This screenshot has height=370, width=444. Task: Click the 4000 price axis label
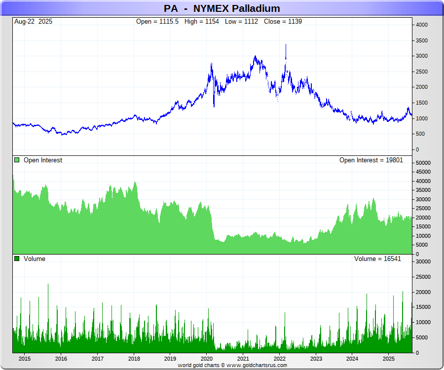[x=422, y=25]
